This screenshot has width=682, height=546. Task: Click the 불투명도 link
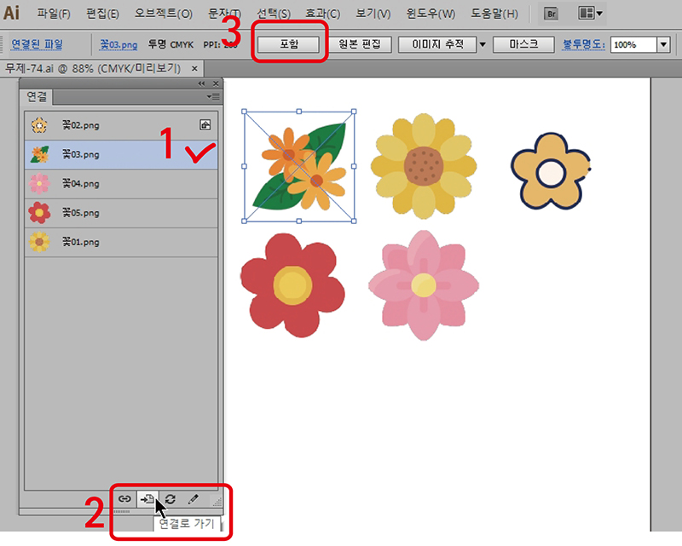click(x=583, y=44)
